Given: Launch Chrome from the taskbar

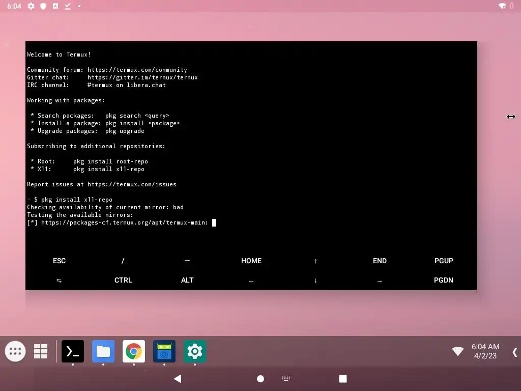Looking at the screenshot, I should pyautogui.click(x=134, y=351).
